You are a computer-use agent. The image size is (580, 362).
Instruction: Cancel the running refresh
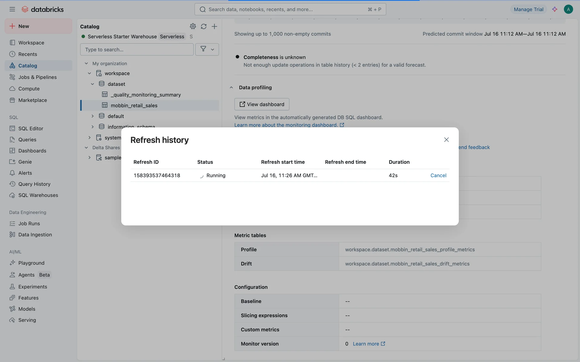click(x=438, y=176)
